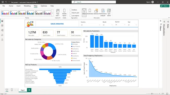Click the Horst Kloss bar in chart

[92, 41]
